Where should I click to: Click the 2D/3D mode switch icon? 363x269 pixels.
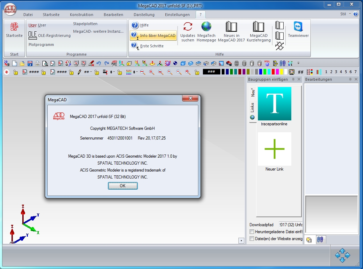[x=7, y=63]
